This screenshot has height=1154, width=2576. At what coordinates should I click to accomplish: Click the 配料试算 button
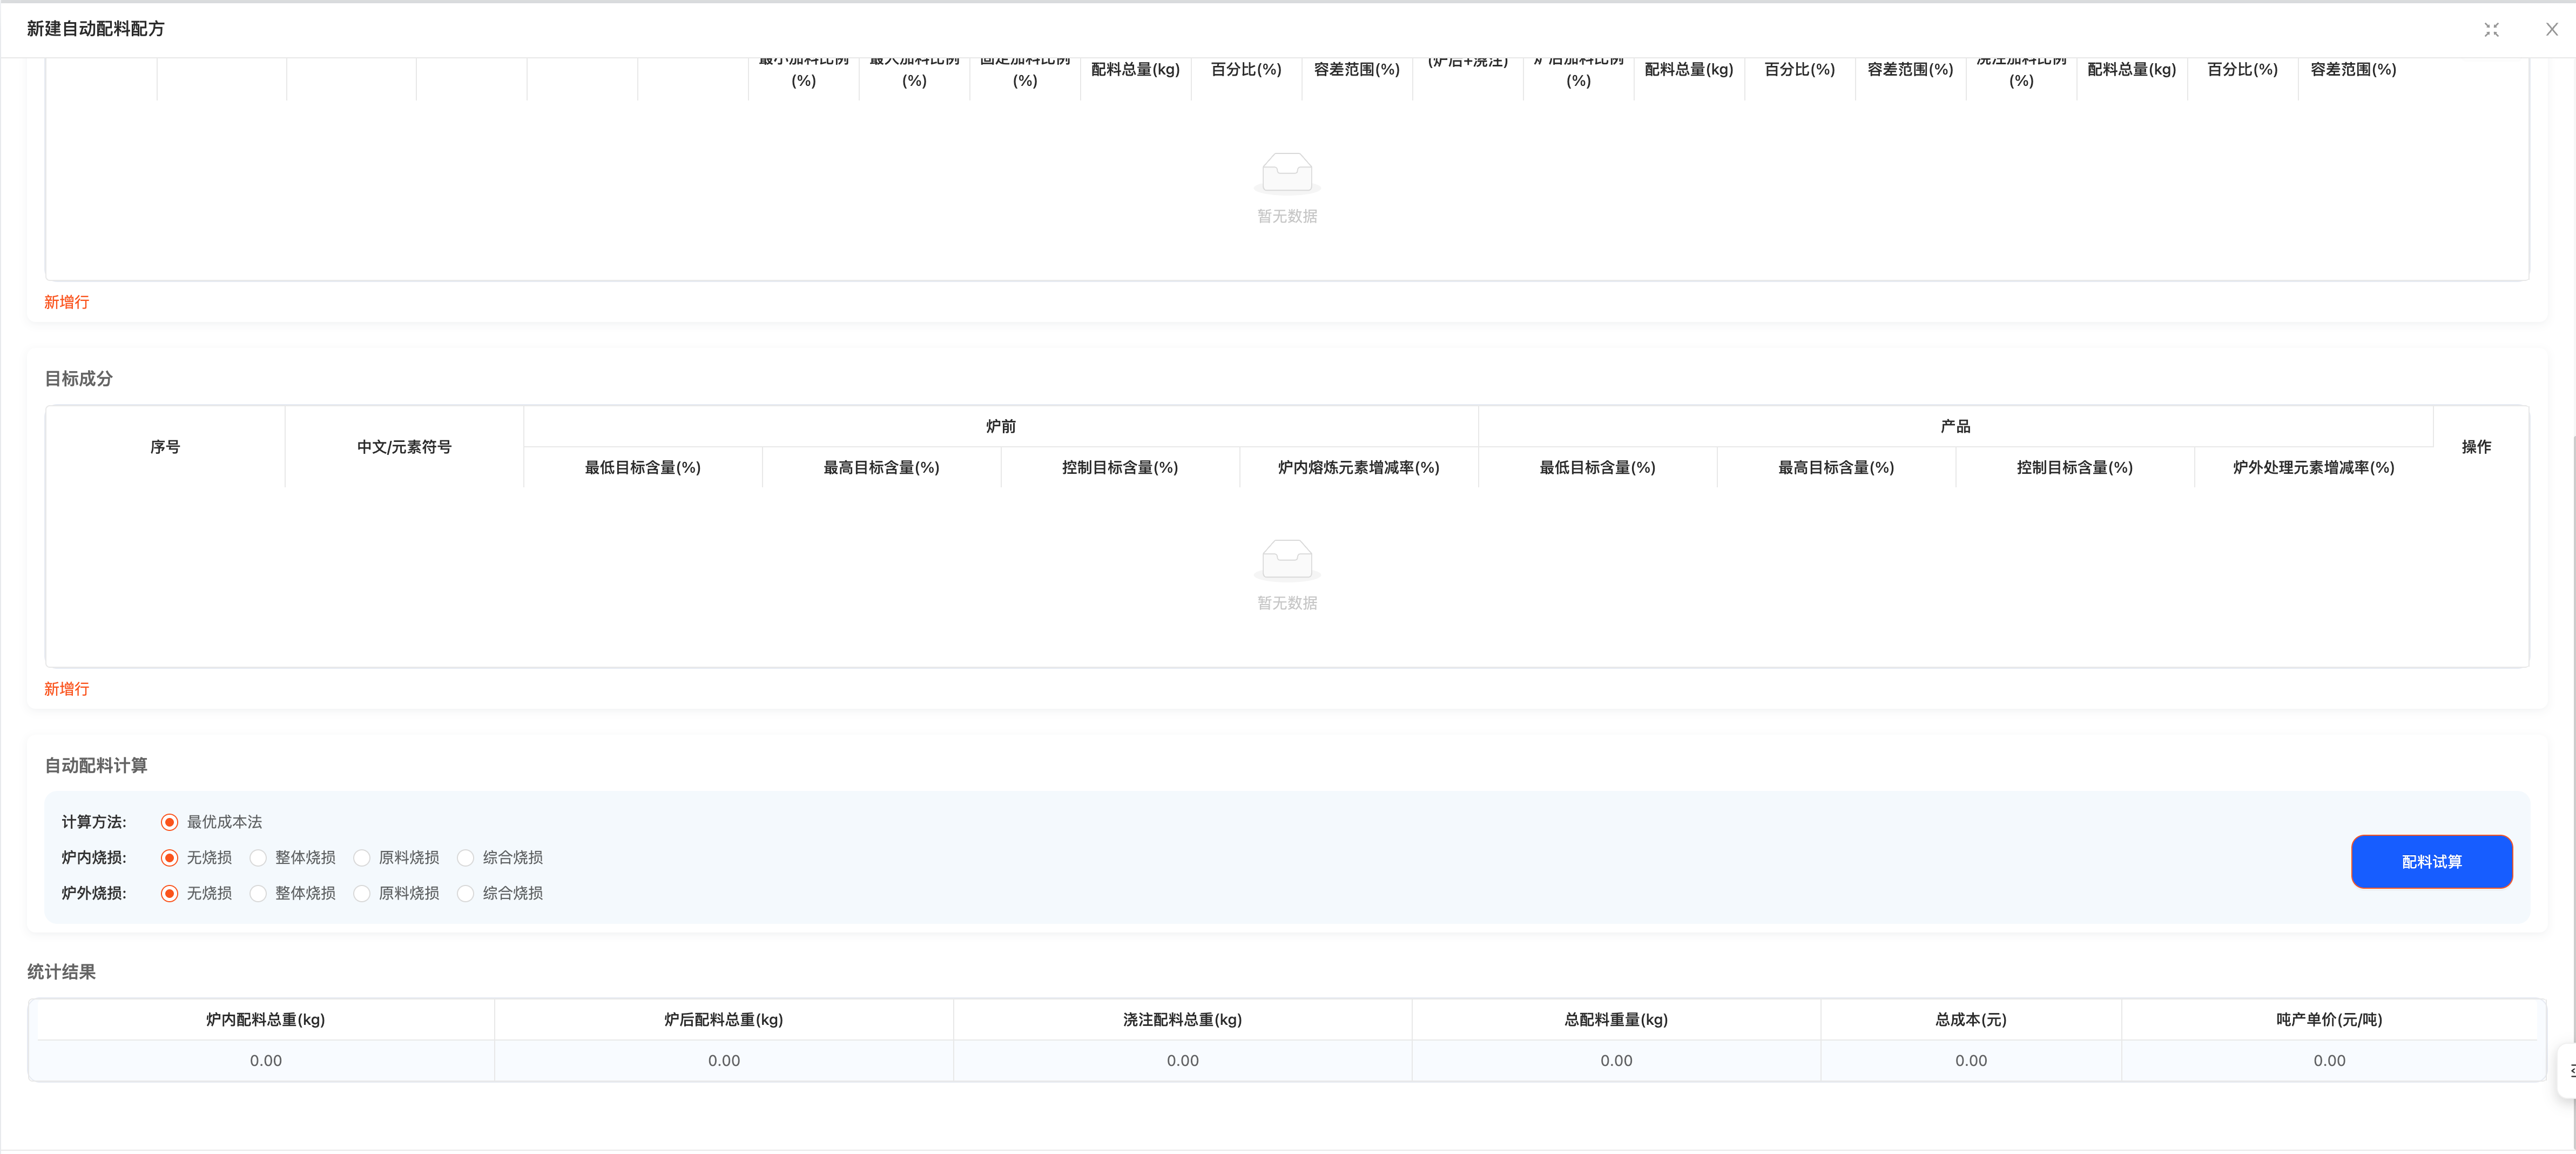point(2431,862)
